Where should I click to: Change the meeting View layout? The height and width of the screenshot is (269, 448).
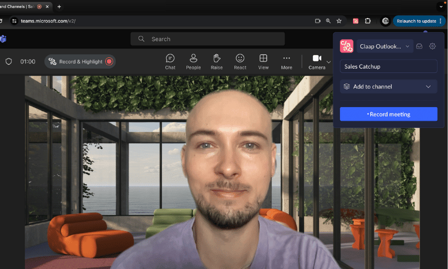(x=263, y=62)
